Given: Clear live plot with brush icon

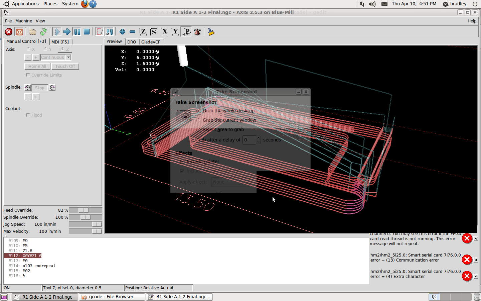Looking at the screenshot, I should coord(211,32).
